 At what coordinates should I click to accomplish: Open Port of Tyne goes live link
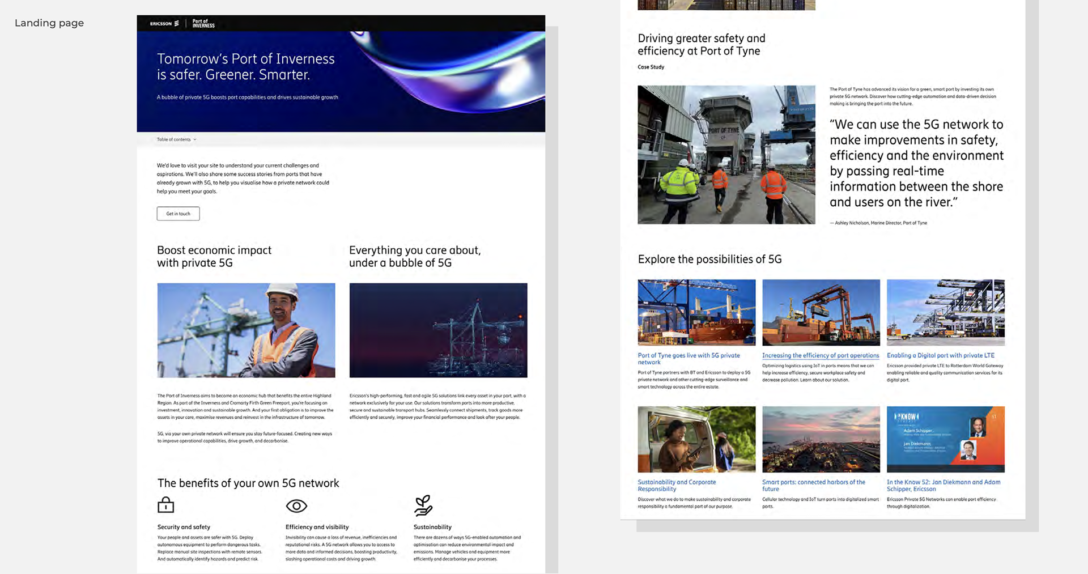688,359
